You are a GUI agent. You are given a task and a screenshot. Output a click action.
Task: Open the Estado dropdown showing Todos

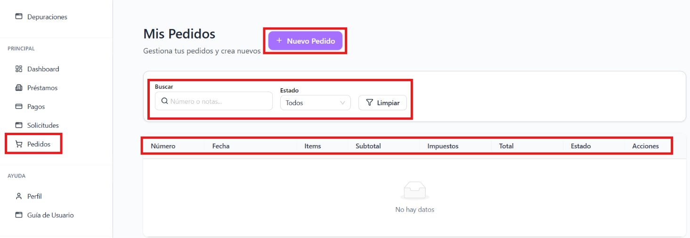[316, 103]
